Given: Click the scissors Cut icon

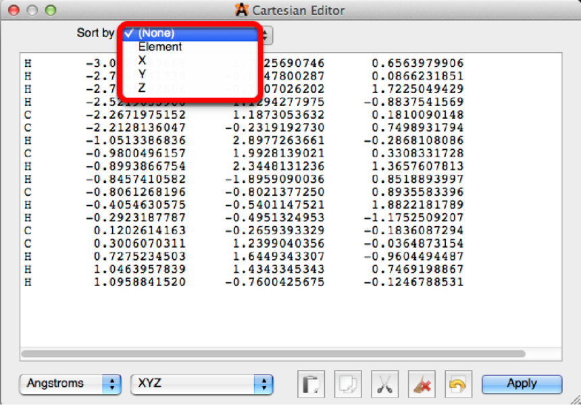Looking at the screenshot, I should coord(385,384).
